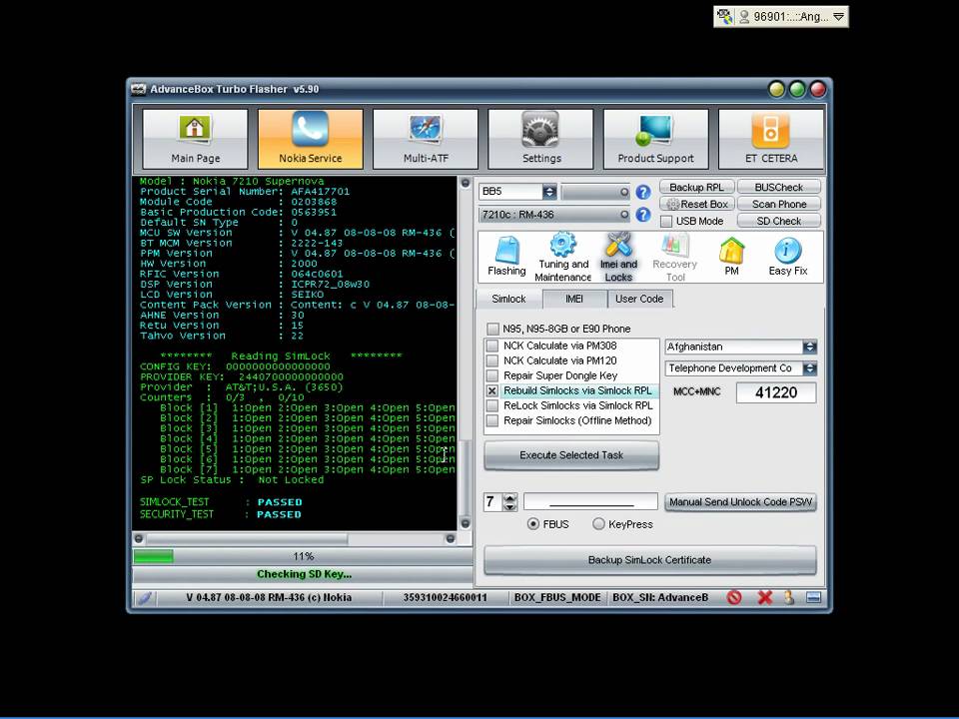Click the user figure icon in status bar
959x719 pixels.
[789, 597]
